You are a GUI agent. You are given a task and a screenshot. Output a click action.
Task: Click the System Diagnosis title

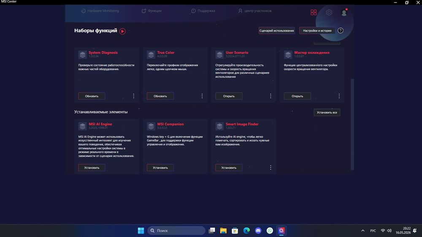[103, 53]
